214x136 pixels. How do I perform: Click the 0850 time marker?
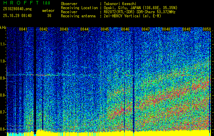pyautogui.click(x=207, y=29)
